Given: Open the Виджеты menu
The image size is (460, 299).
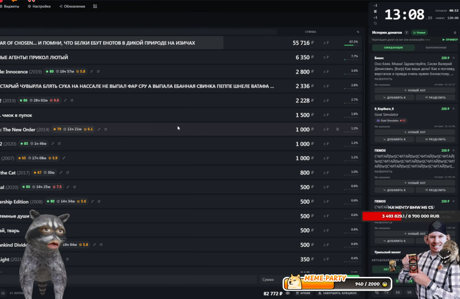Looking at the screenshot, I should [10, 6].
